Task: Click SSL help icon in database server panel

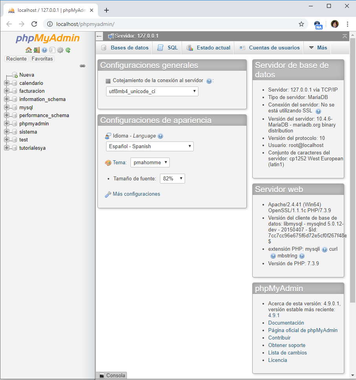Action: point(318,111)
